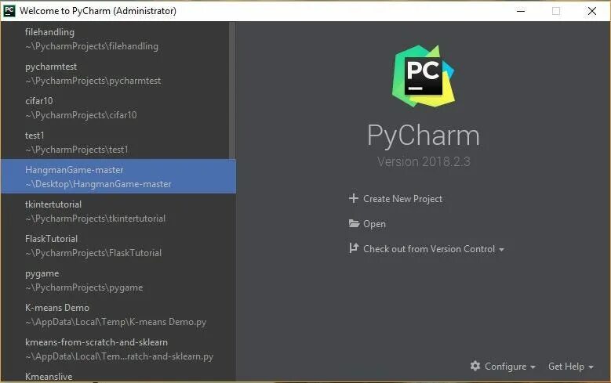This screenshot has height=383, width=611.
Task: Open the highlighted HangmanGame-master project
Action: [118, 176]
